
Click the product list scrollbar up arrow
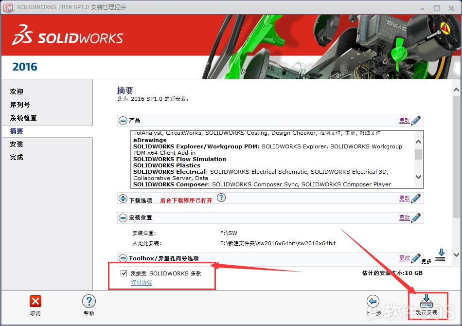[418, 142]
